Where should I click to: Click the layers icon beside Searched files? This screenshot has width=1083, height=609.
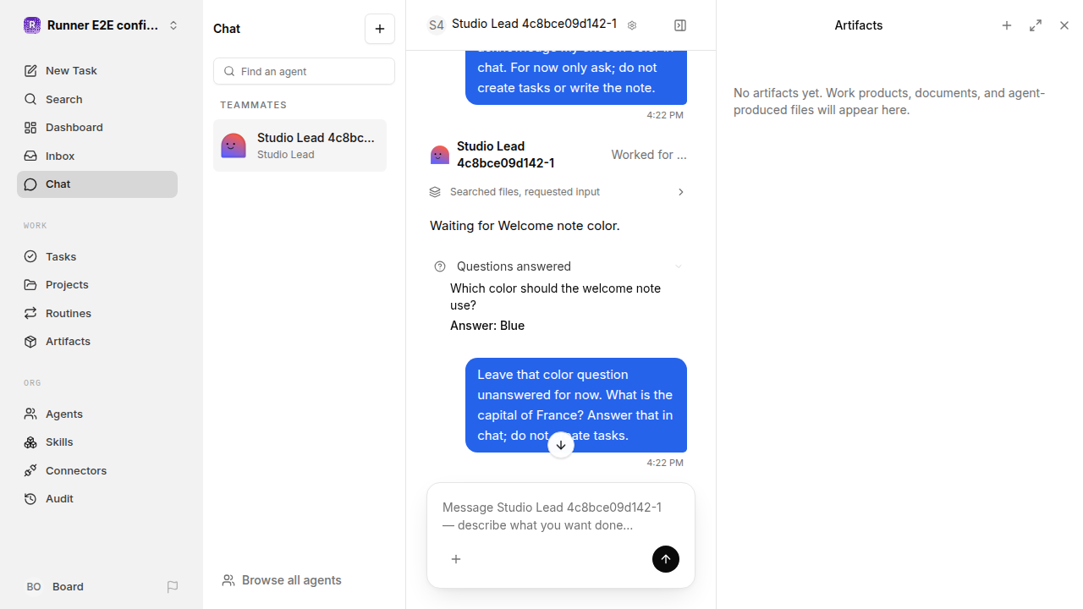pos(435,192)
